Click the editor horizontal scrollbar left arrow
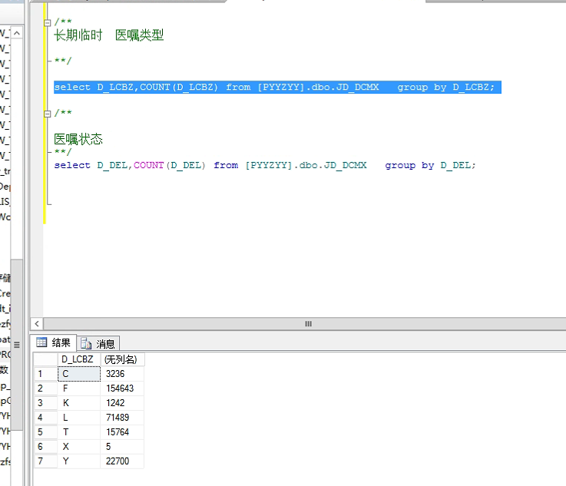 [x=37, y=324]
